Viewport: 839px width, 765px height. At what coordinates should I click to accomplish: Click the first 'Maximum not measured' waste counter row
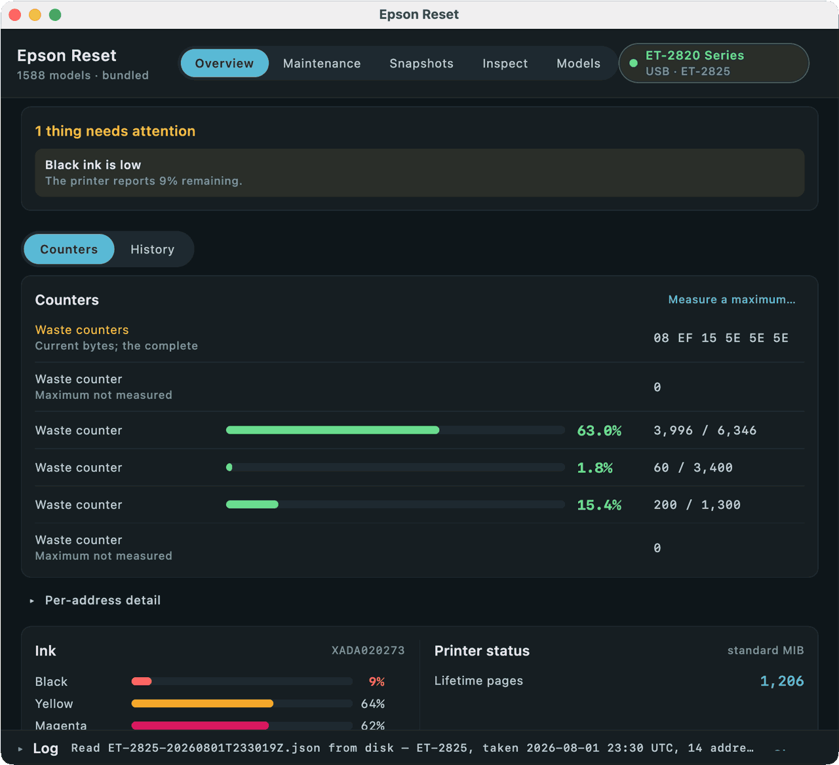coord(419,387)
